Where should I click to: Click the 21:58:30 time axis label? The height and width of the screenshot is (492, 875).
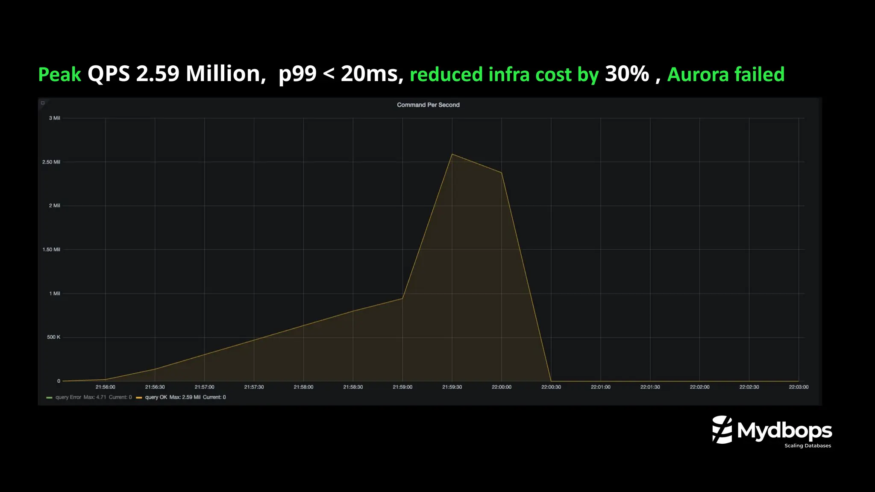(353, 387)
